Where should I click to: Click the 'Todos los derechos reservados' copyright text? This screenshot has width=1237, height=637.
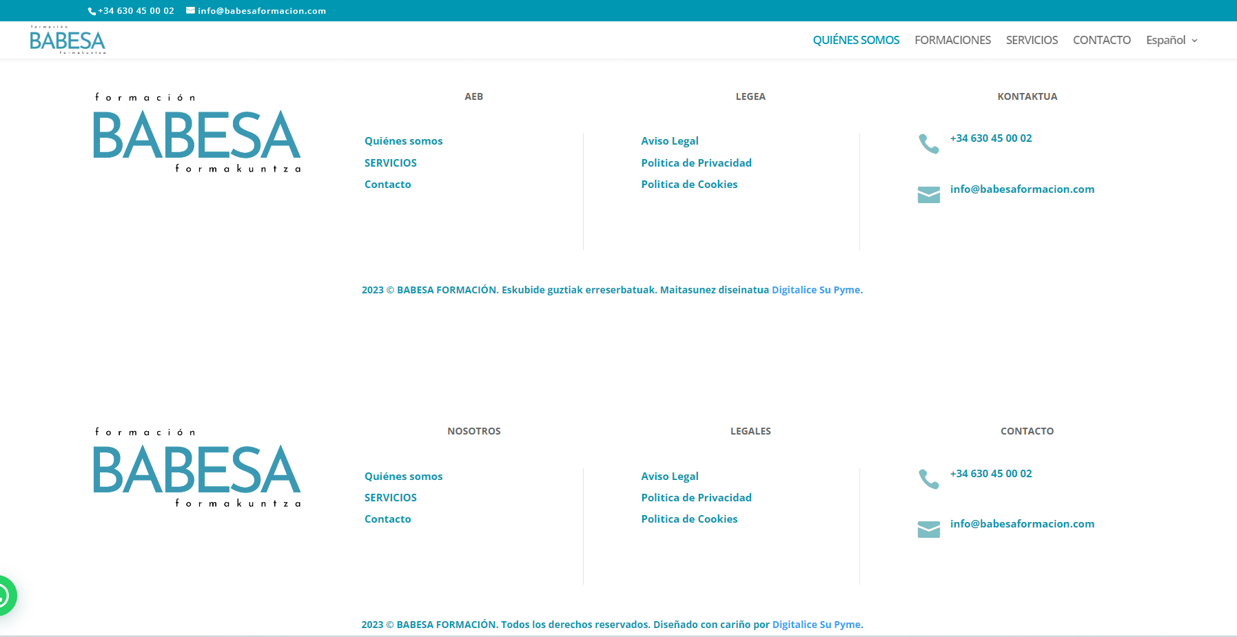pos(574,625)
